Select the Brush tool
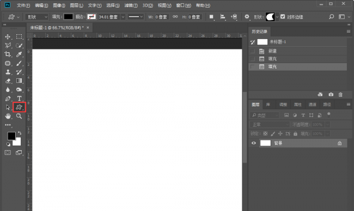This screenshot has width=354, height=211. [19, 63]
